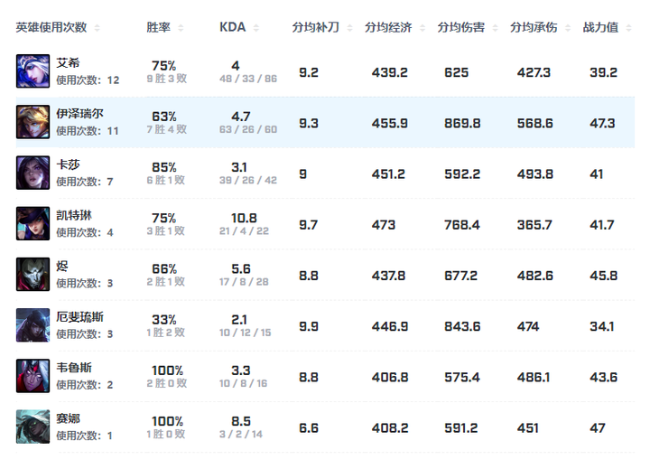This screenshot has width=650, height=469.
Task: Sort by 分均经济 using its arrows
Action: pyautogui.click(x=422, y=28)
